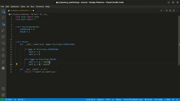Open the Extensions view
This screenshot has width=180, height=101.
[3, 37]
